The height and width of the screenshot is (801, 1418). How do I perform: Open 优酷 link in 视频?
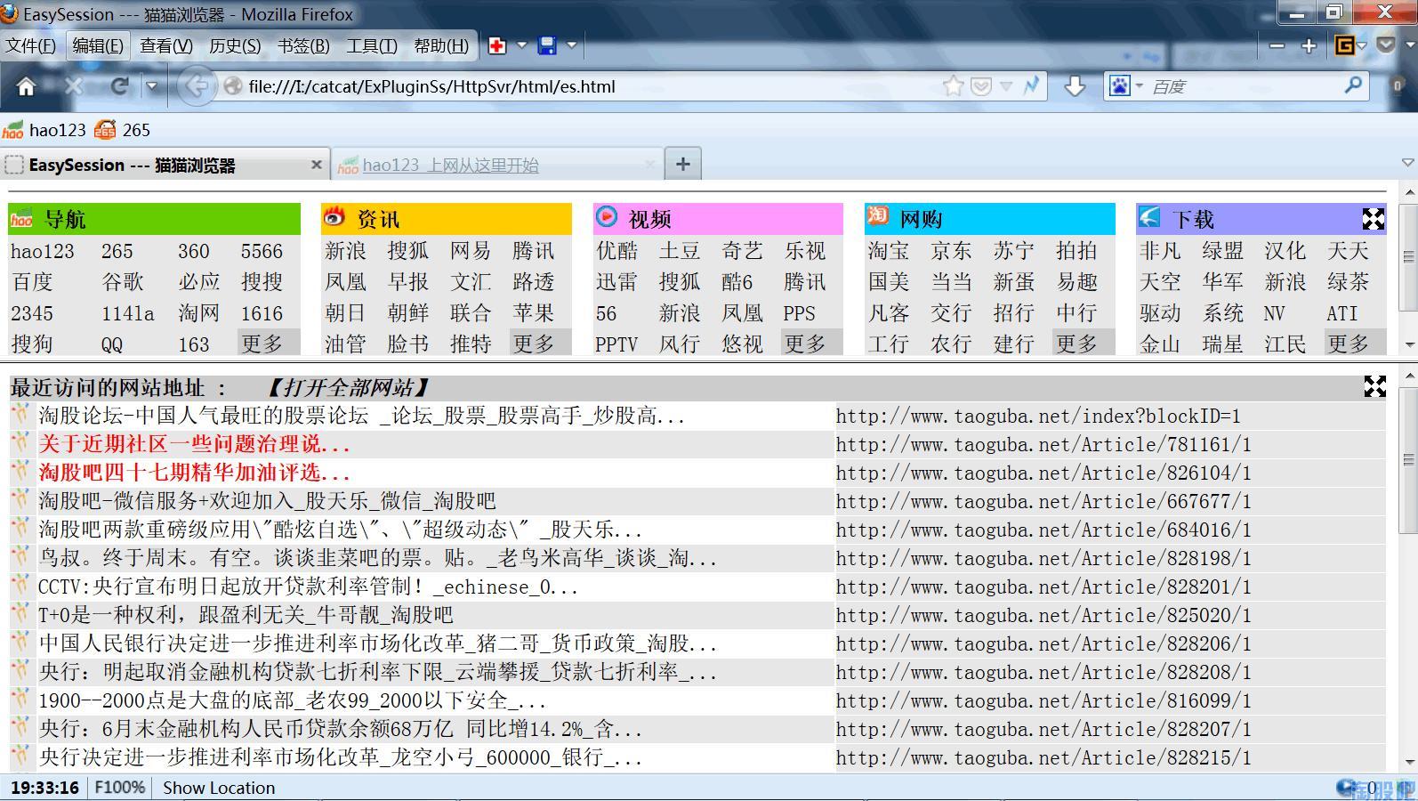[x=617, y=251]
